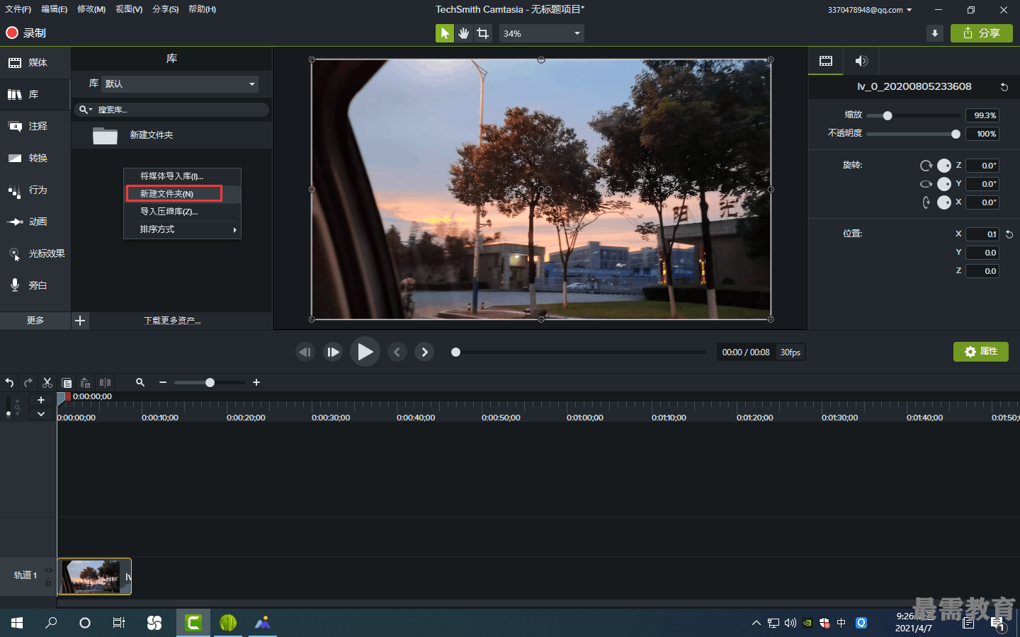Open the 修改(M) menu

coord(91,9)
